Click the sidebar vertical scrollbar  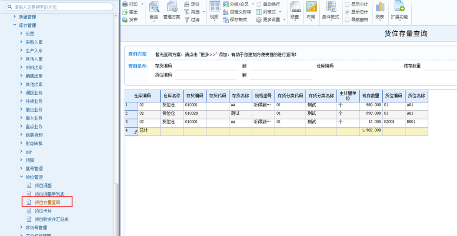point(116,210)
